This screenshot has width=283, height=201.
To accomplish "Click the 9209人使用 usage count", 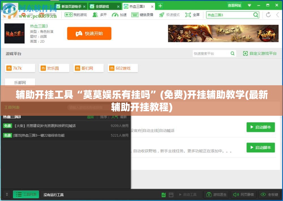I will pos(119,126).
